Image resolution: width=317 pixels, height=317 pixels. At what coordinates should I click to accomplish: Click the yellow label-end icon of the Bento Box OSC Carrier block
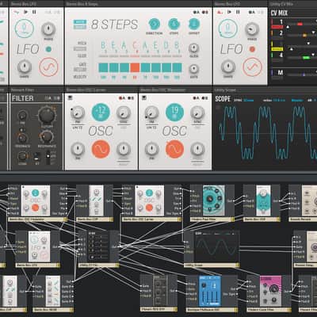[x=180, y=220]
